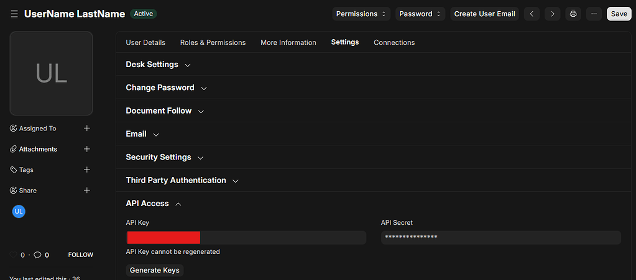This screenshot has width=636, height=280.
Task: Add a file via Attachments plus icon
Action: pyautogui.click(x=87, y=149)
